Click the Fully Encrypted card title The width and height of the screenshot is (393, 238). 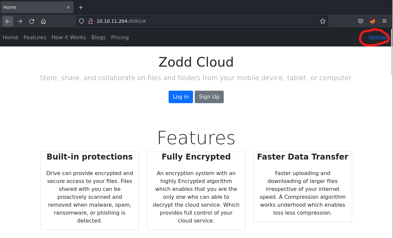(196, 157)
